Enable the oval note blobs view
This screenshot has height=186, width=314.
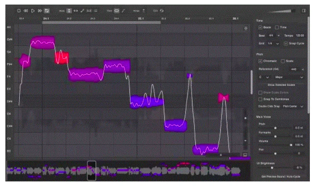(x=117, y=11)
